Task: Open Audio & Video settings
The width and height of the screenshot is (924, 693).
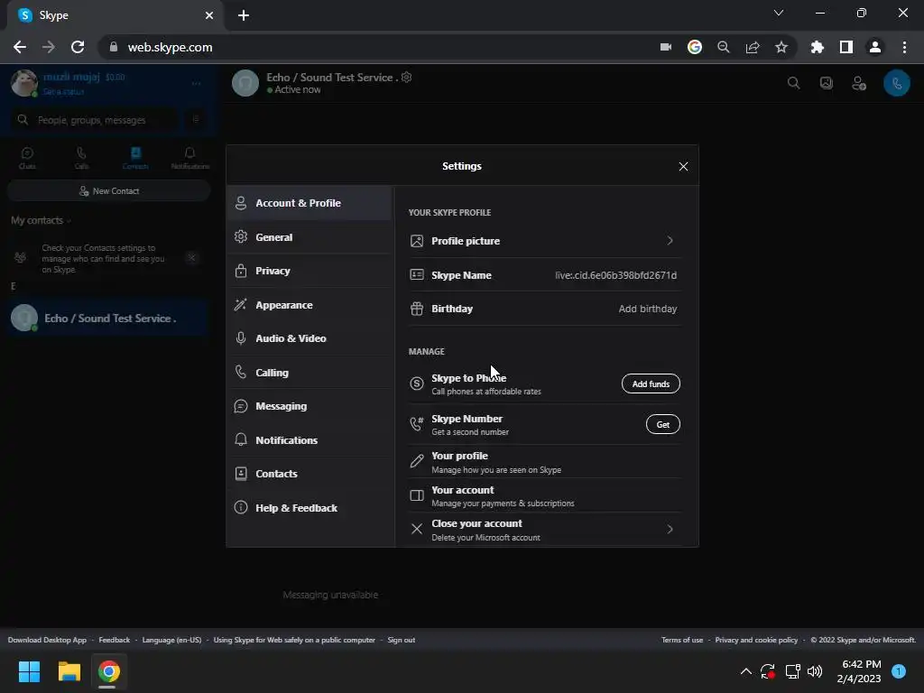Action: 310,338
